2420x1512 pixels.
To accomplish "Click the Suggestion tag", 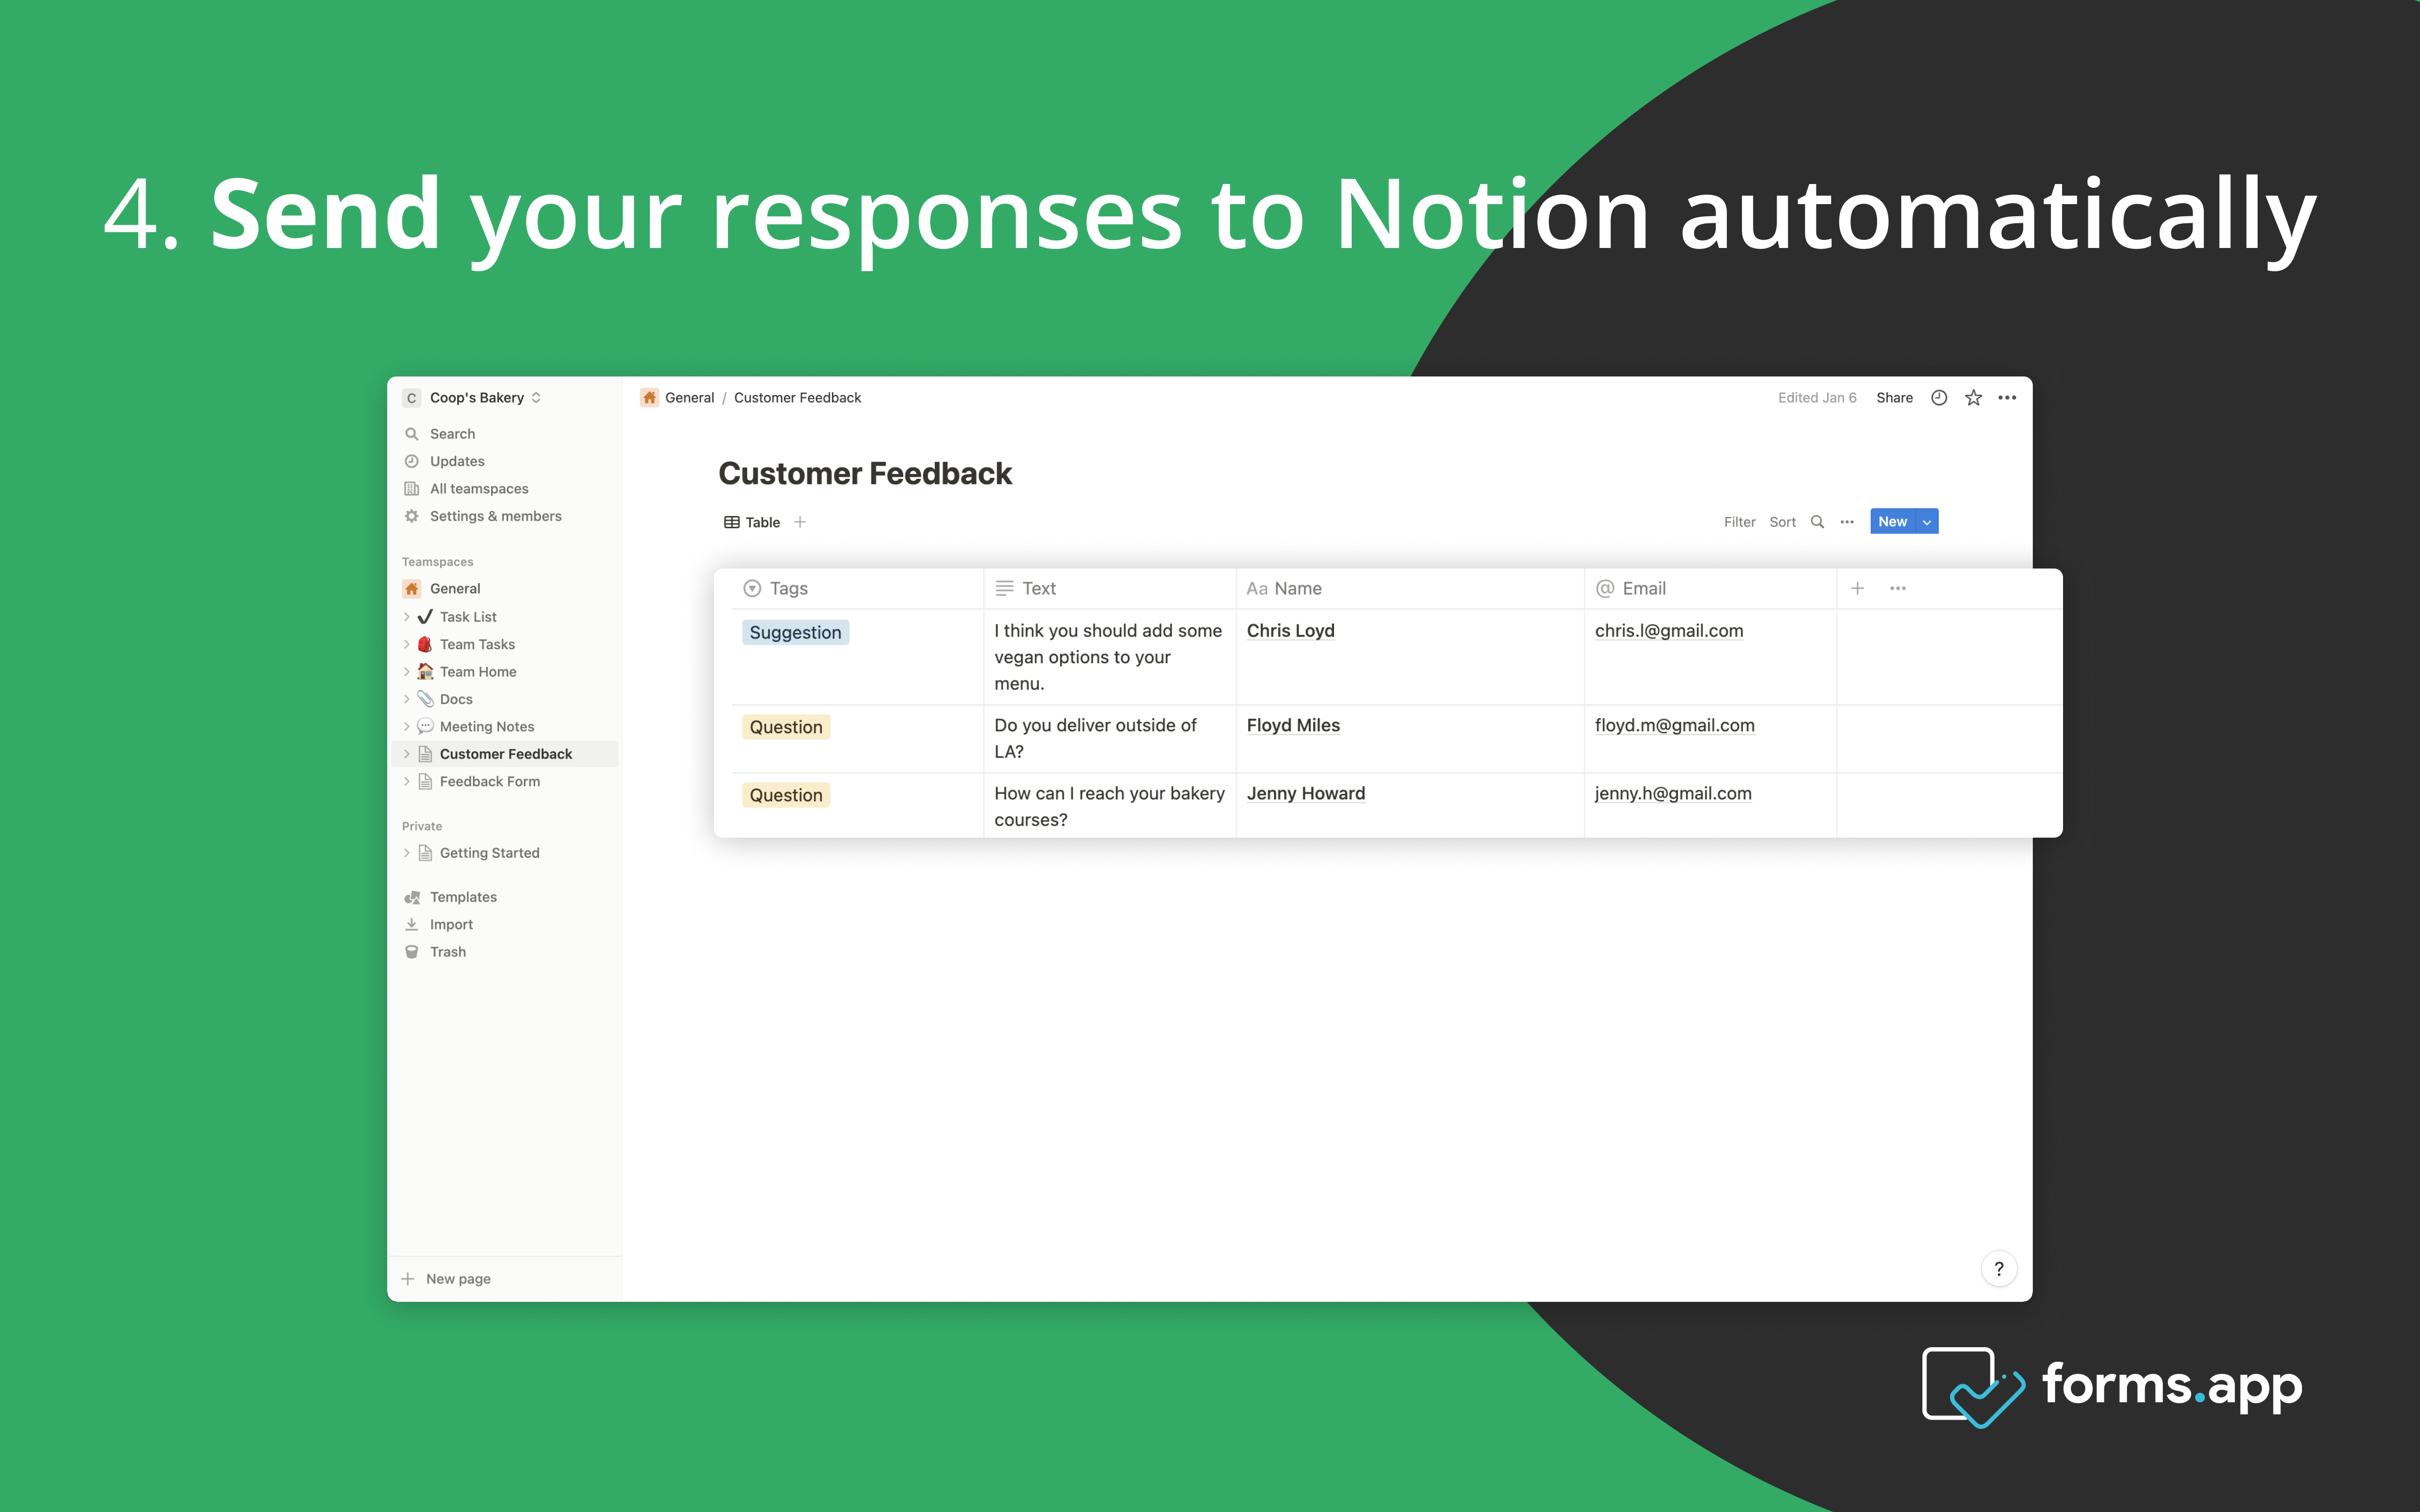I will 795,632.
